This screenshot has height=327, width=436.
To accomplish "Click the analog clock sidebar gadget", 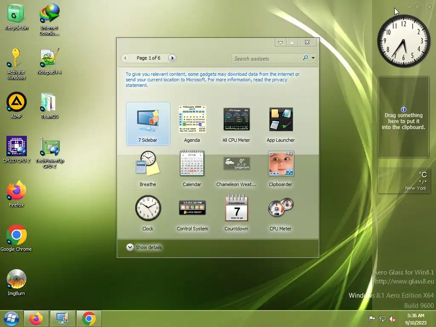I will tap(404, 41).
